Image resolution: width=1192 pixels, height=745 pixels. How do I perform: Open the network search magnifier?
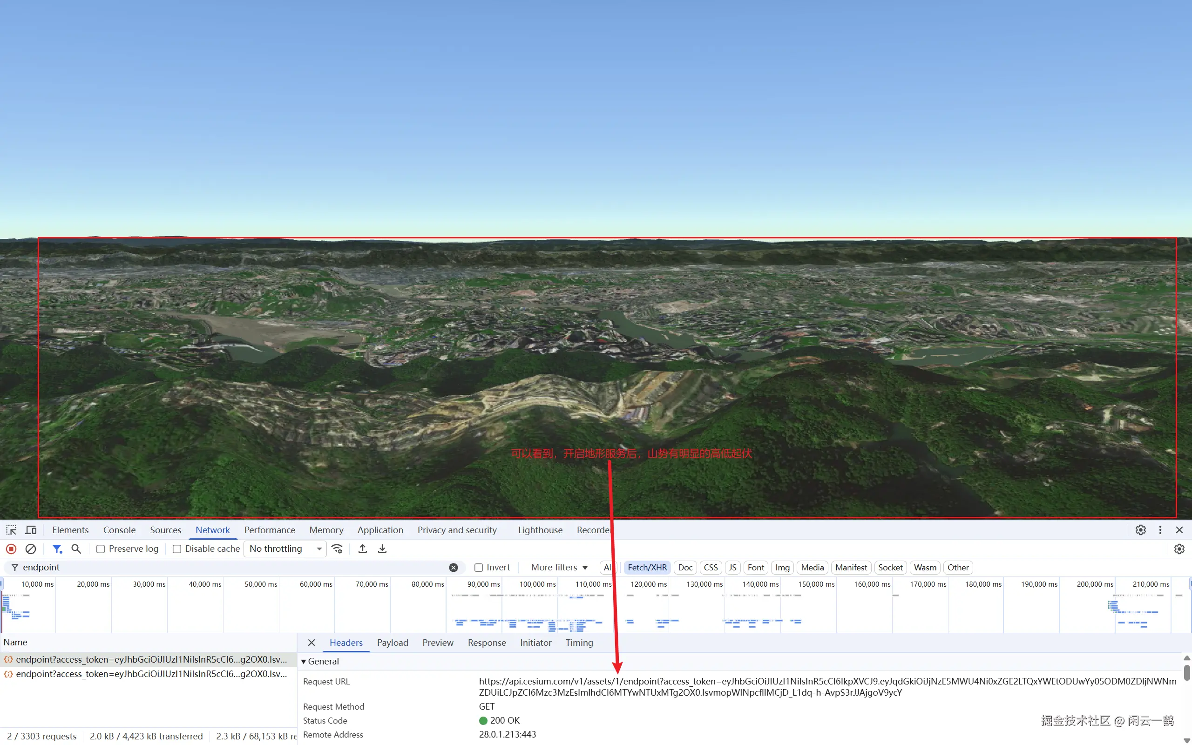pyautogui.click(x=76, y=549)
